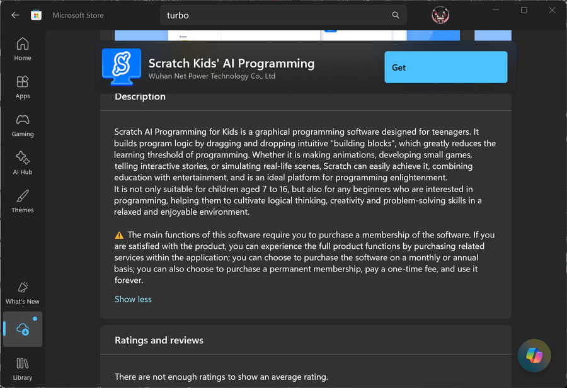Click the Ratings and reviews heading

[159, 340]
